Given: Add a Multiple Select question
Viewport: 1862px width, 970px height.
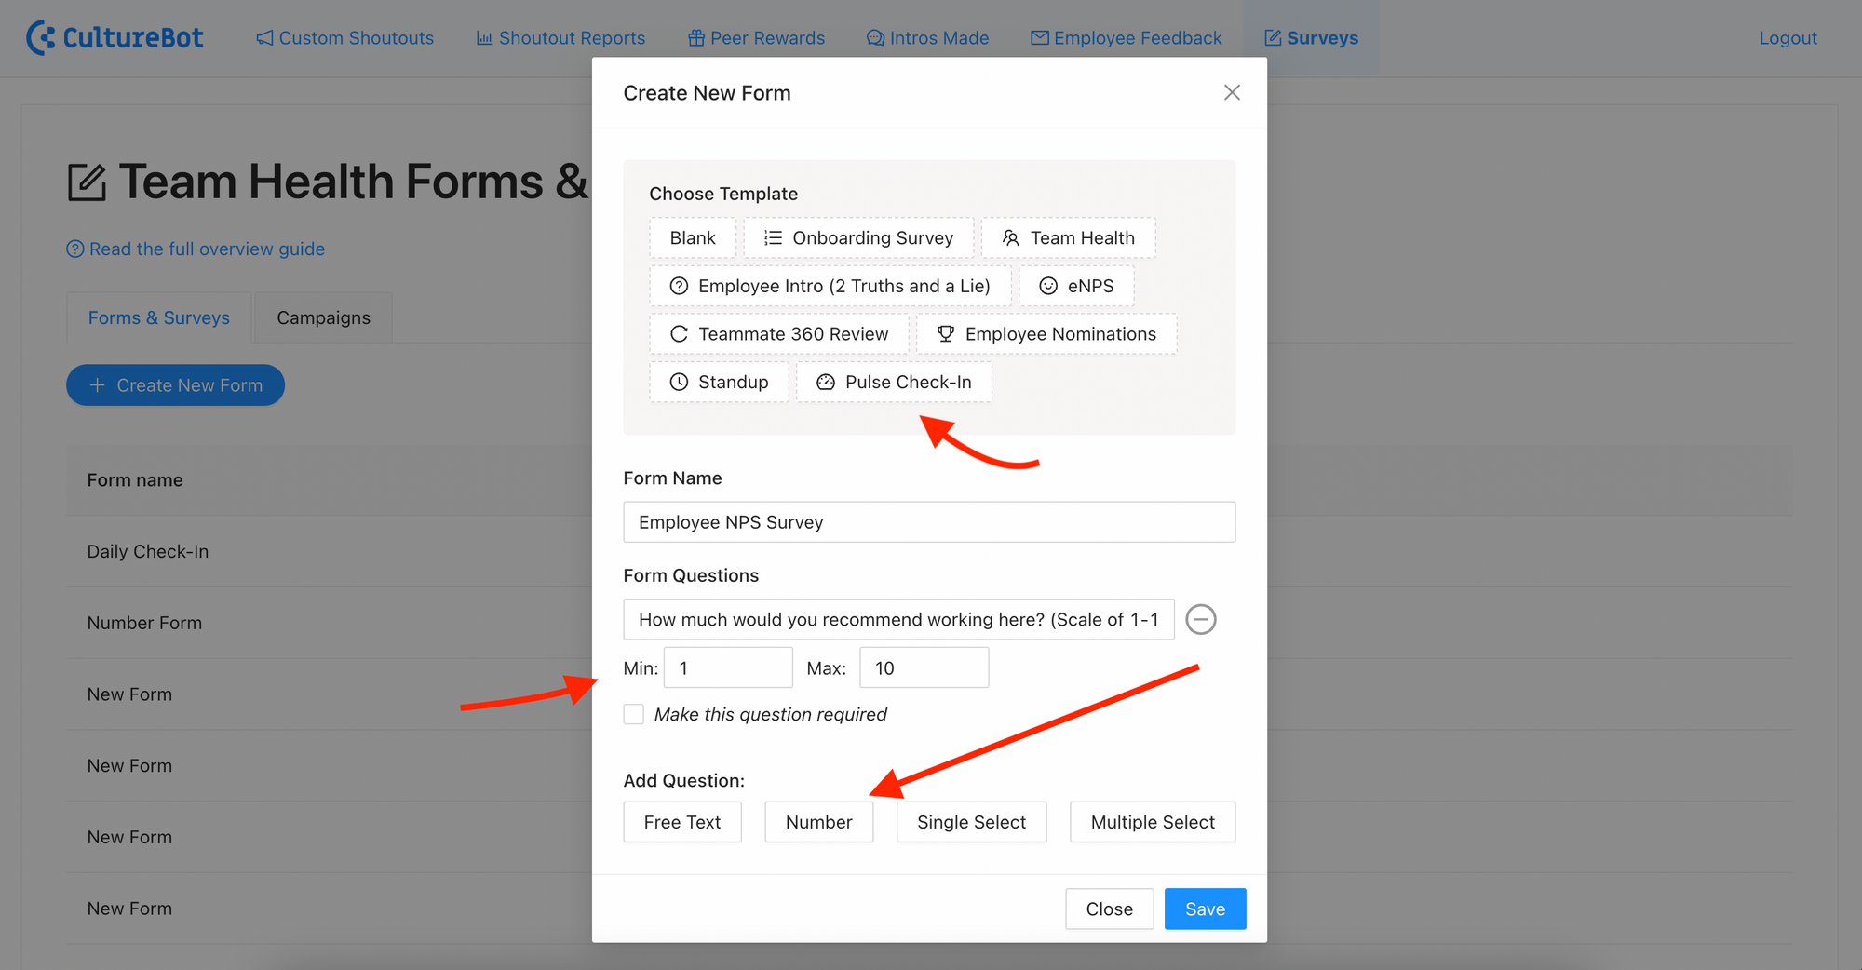Looking at the screenshot, I should point(1153,822).
